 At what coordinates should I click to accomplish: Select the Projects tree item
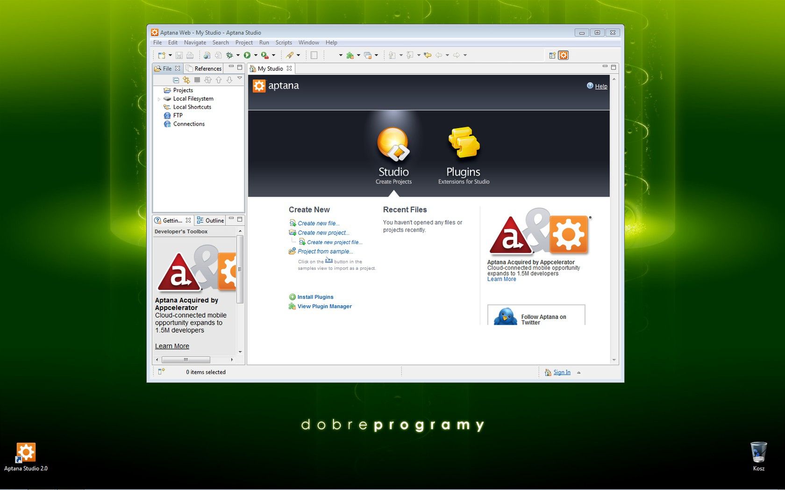(x=183, y=90)
